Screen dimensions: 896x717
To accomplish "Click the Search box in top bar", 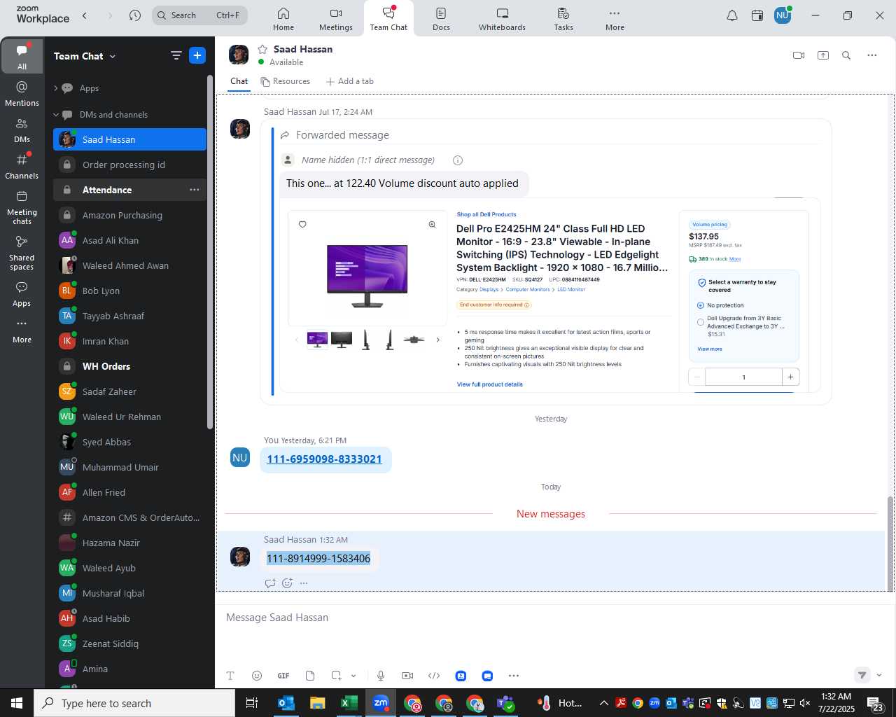I will pos(199,15).
